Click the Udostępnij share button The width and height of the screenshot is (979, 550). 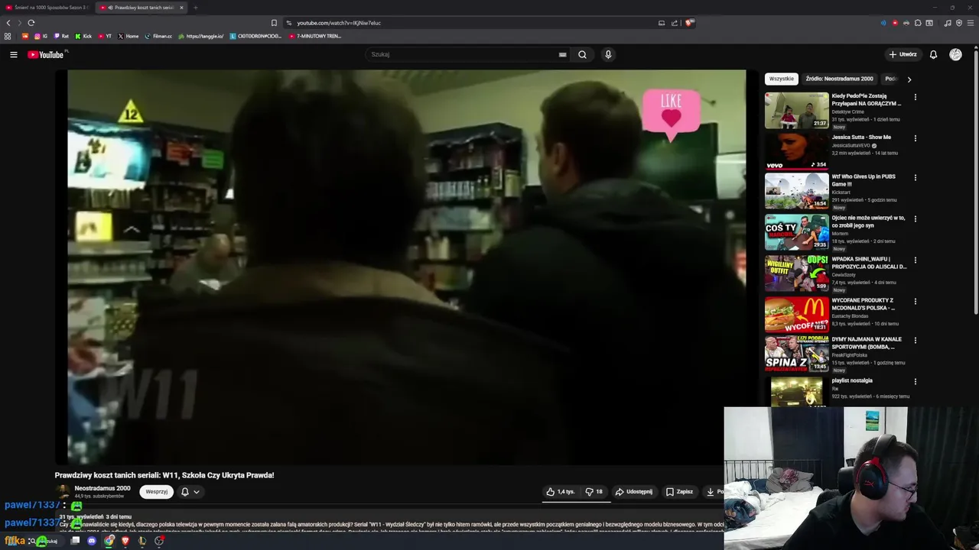point(634,492)
